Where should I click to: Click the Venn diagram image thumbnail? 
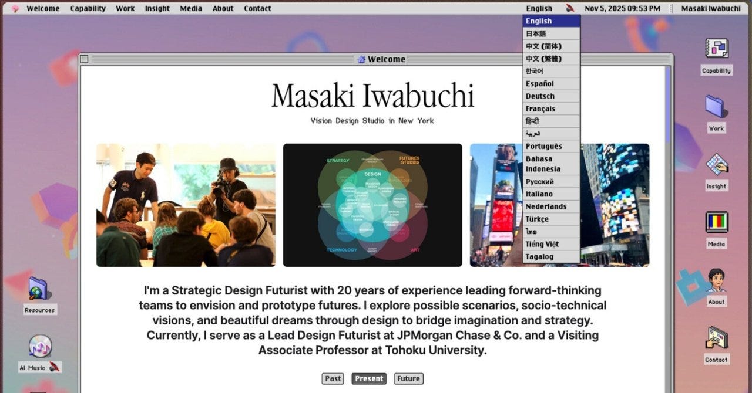[372, 204]
